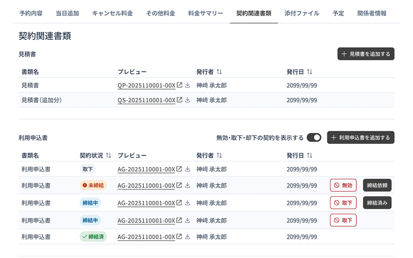Screen dimensions: 413x258
Task: Click 利用申込書 name in the 未締結 row
Action: coord(36,185)
